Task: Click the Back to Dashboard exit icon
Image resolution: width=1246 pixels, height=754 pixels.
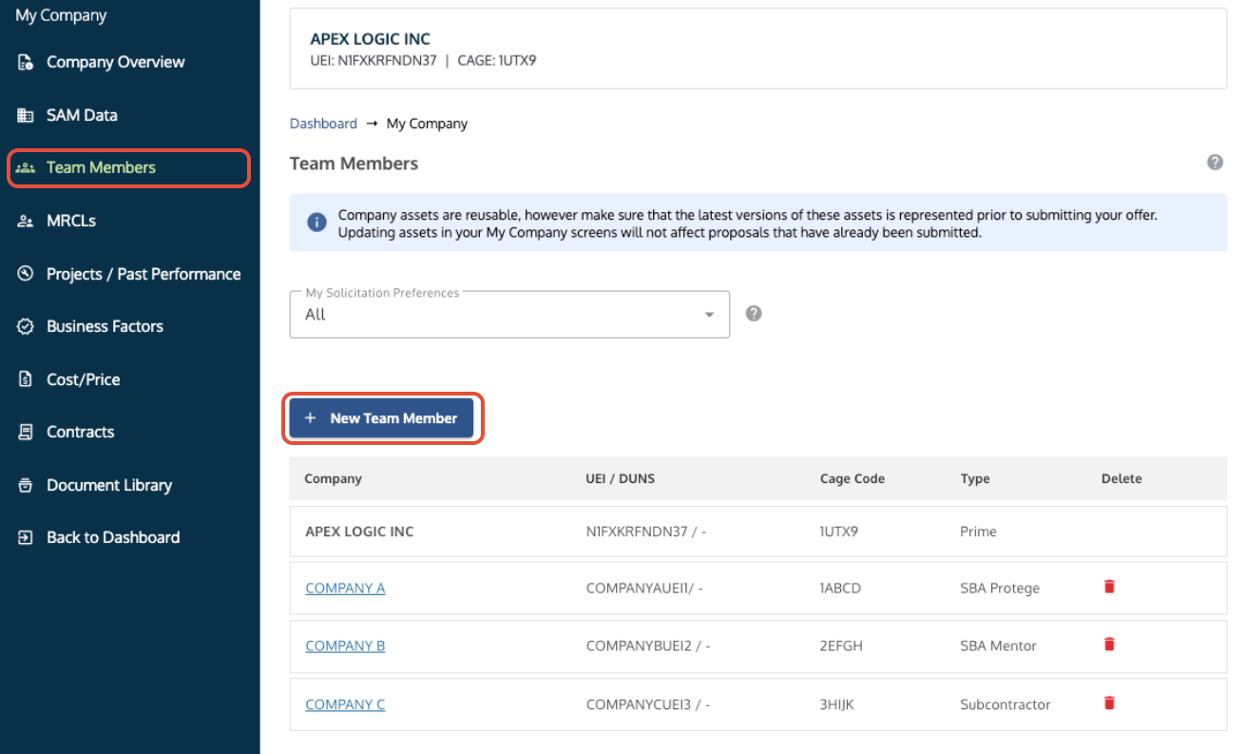Action: pos(26,537)
